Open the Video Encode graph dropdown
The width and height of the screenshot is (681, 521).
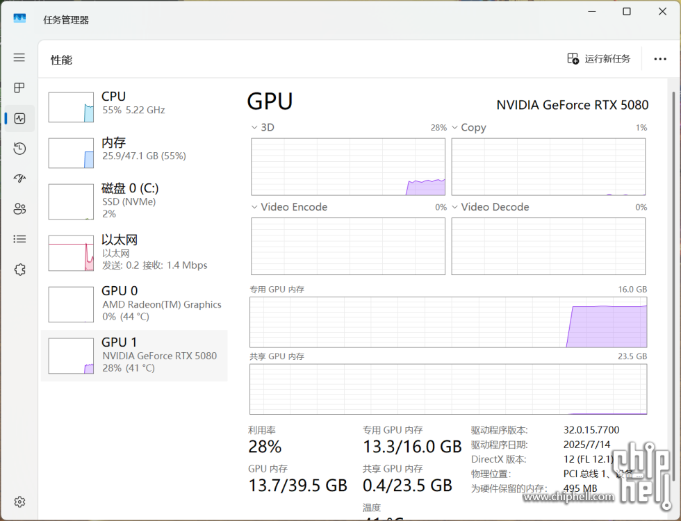point(254,207)
